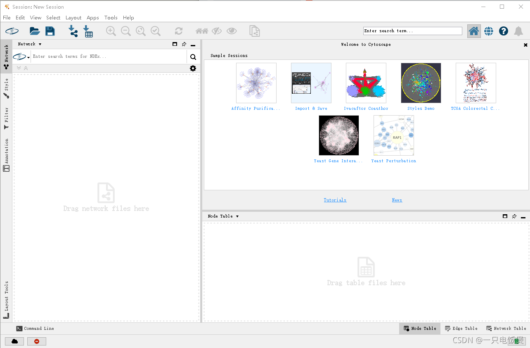The width and height of the screenshot is (530, 348).
Task: Open the Tools menu
Action: coord(111,18)
